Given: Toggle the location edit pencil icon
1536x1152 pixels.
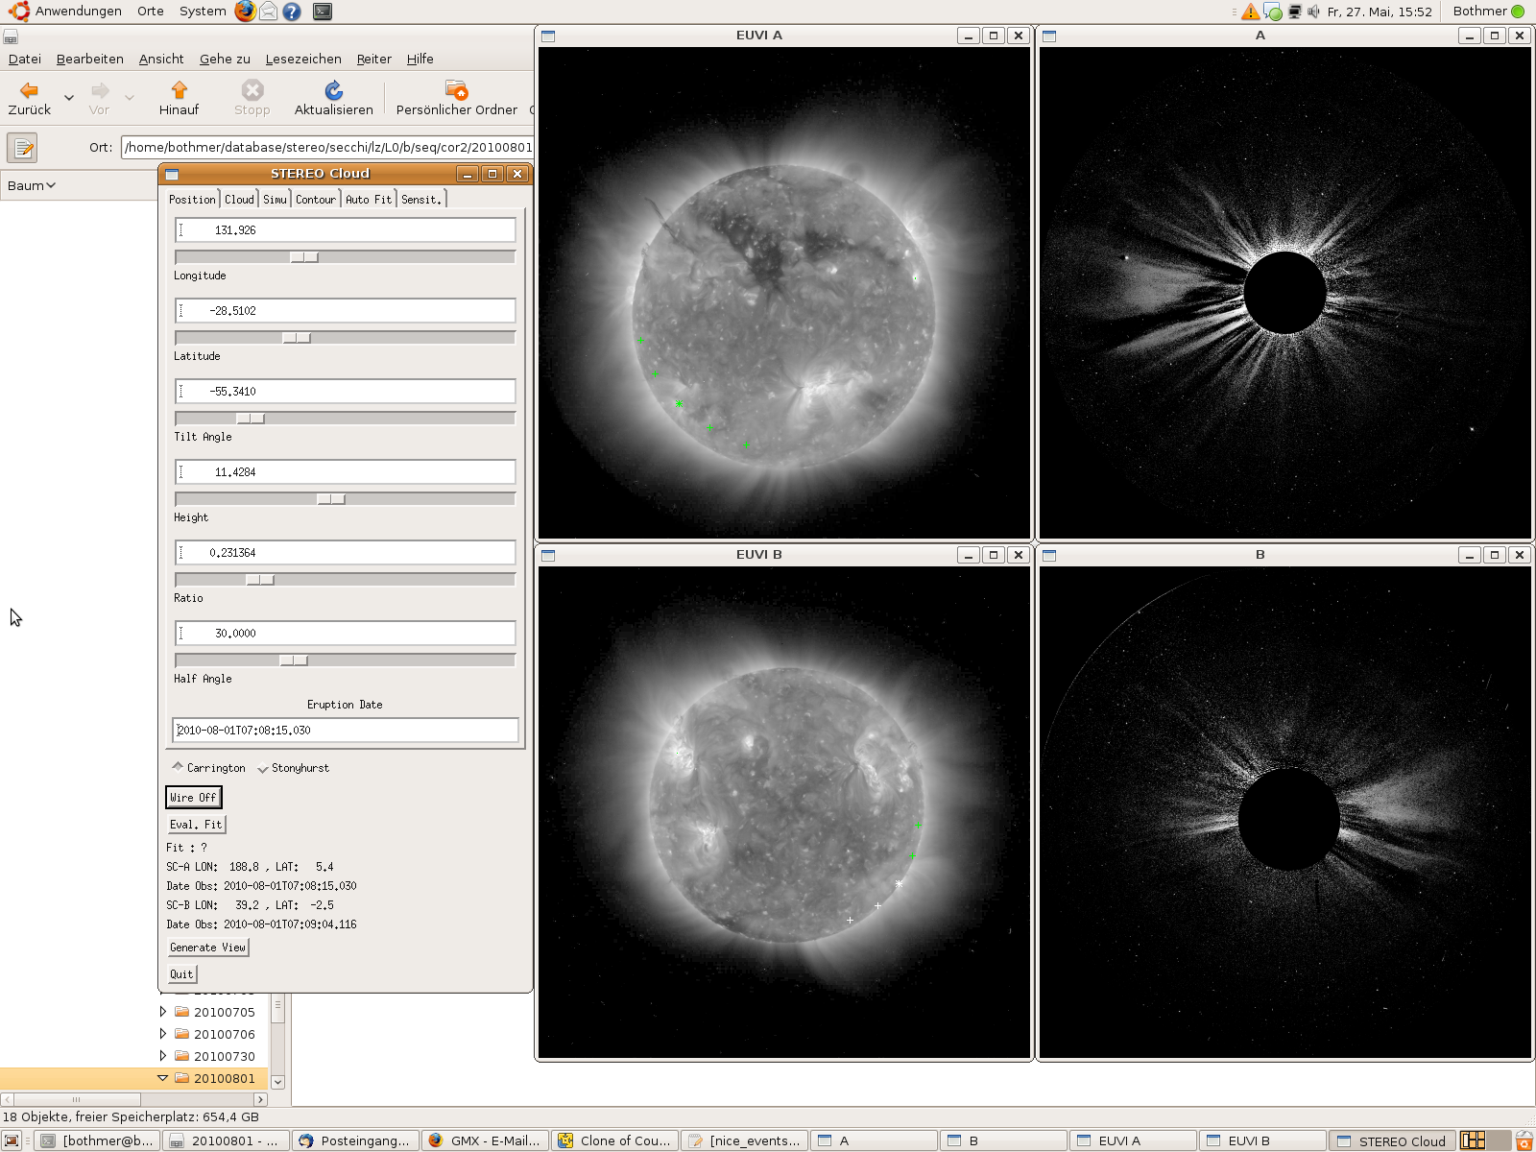Looking at the screenshot, I should [22, 148].
